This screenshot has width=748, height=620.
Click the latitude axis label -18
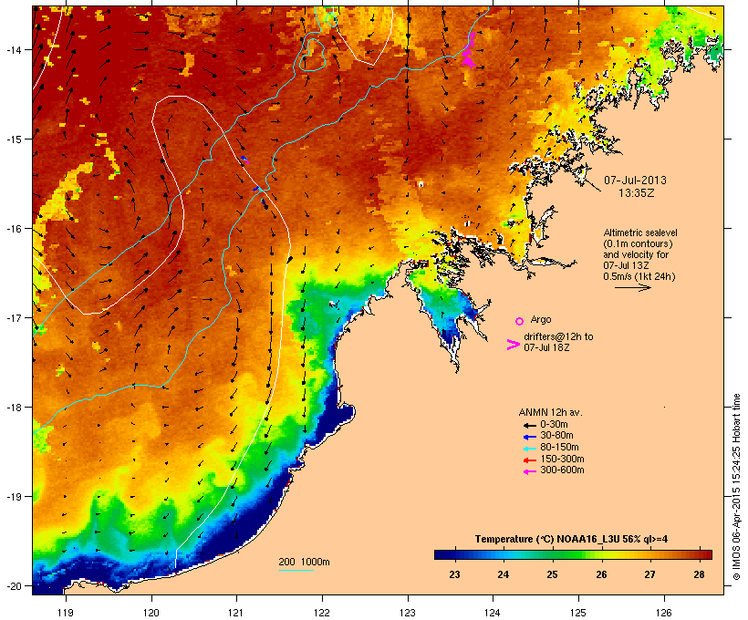(14, 408)
